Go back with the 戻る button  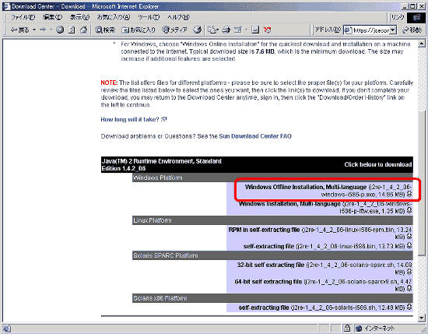pyautogui.click(x=19, y=30)
